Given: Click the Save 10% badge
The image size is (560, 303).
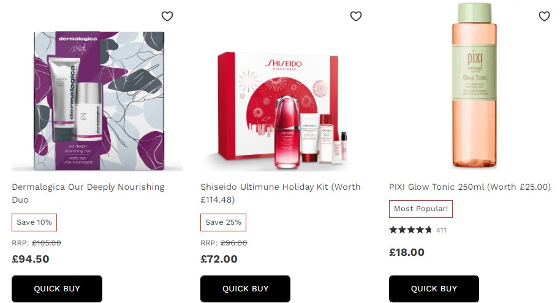Looking at the screenshot, I should coord(34,222).
